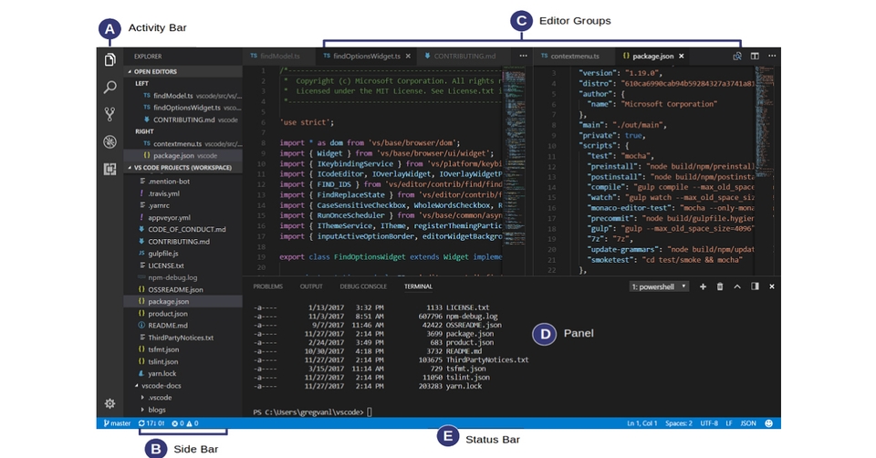
Task: Open the PROBLEMS panel tab
Action: click(x=267, y=286)
